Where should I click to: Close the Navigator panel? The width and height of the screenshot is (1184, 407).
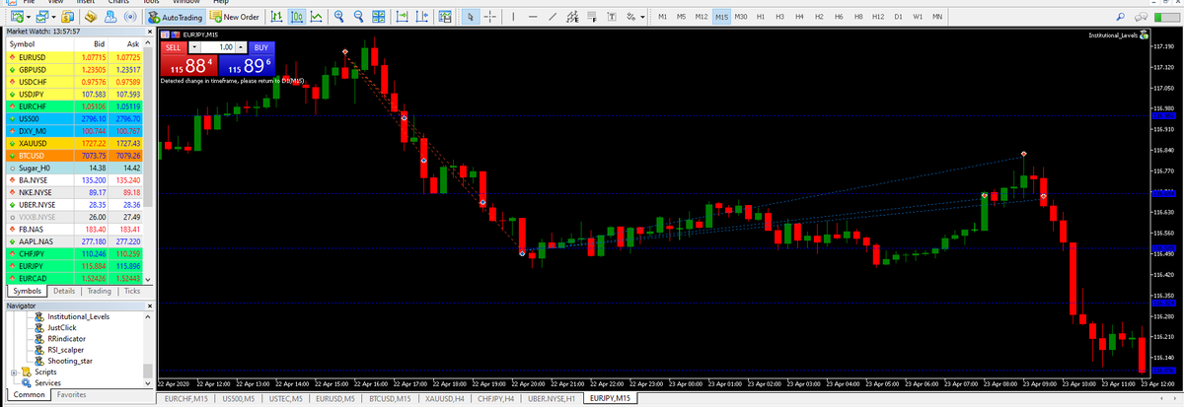150,305
